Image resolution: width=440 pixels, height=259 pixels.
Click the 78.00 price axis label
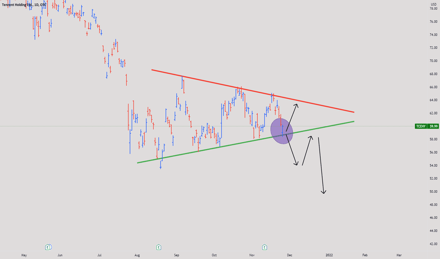[x=433, y=8]
